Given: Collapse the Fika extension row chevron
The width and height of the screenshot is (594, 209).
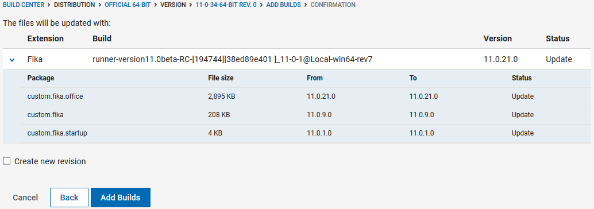Looking at the screenshot, I should click(x=12, y=60).
